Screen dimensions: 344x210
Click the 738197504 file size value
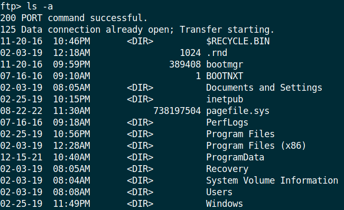click(x=177, y=111)
